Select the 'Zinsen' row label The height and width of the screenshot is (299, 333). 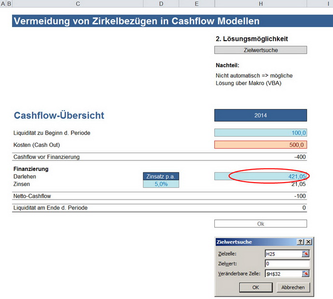tap(22, 184)
